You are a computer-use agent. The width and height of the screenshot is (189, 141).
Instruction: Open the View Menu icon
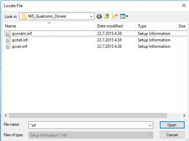(x=123, y=16)
